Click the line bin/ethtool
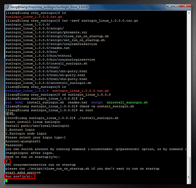The height and width of the screenshot is (188, 196). [x=38, y=56]
